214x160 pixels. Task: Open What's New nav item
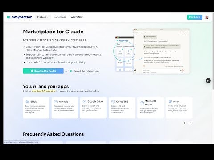77,17
